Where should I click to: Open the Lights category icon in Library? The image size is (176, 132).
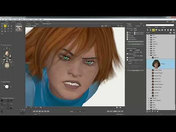click(165, 30)
